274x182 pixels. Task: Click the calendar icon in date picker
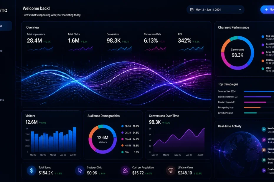[x=192, y=10]
